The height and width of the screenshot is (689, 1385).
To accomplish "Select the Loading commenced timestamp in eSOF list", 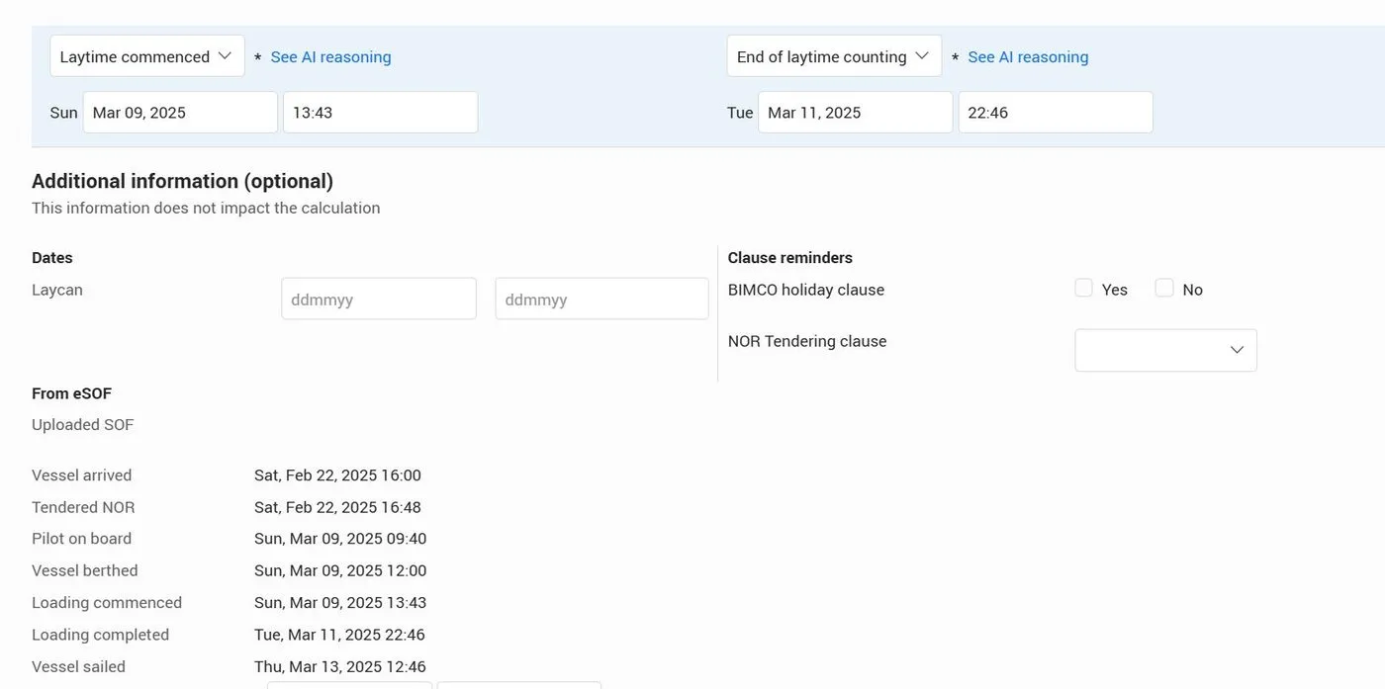I will (340, 603).
